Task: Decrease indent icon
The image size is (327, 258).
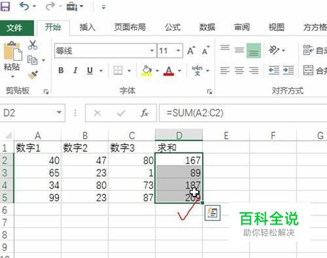Action: coord(274,71)
